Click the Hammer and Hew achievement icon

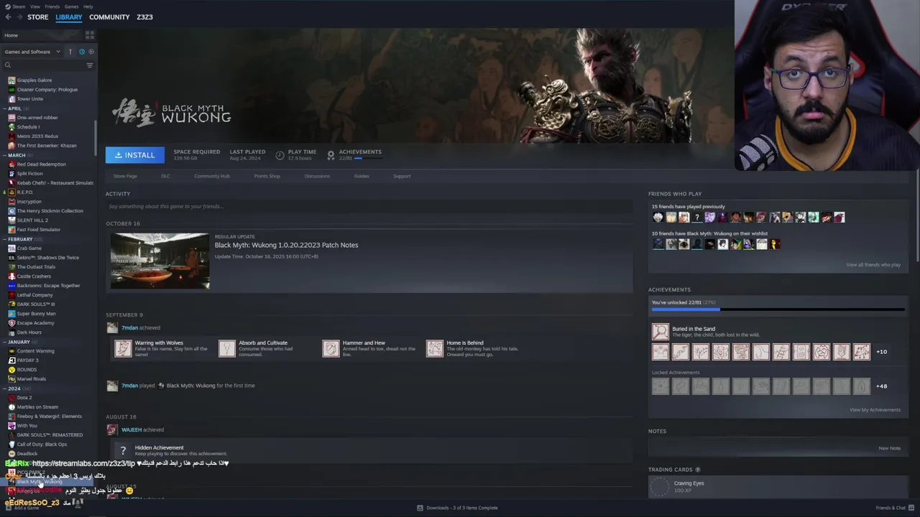click(x=331, y=348)
